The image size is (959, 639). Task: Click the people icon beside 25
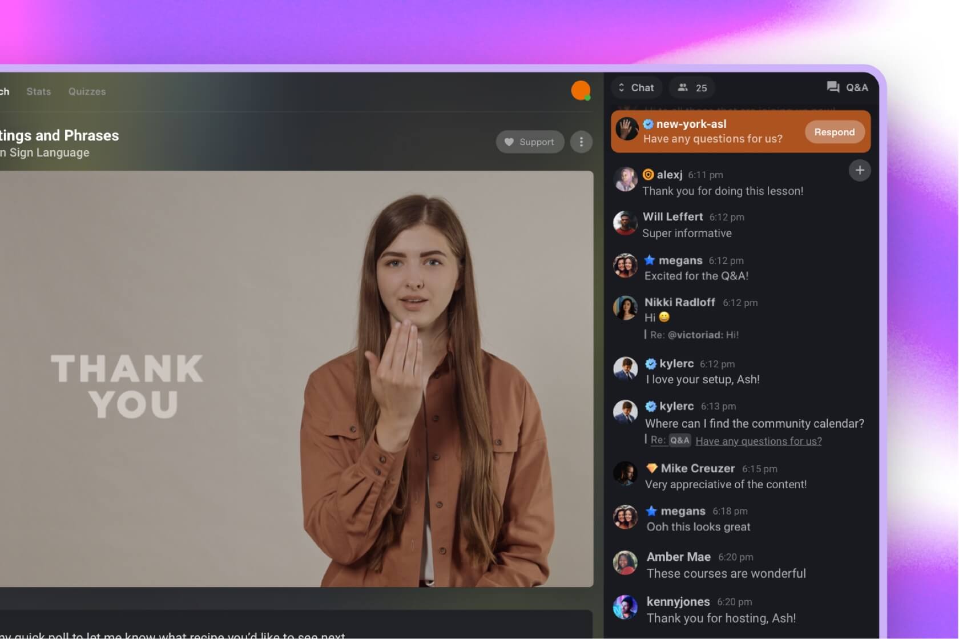click(682, 87)
